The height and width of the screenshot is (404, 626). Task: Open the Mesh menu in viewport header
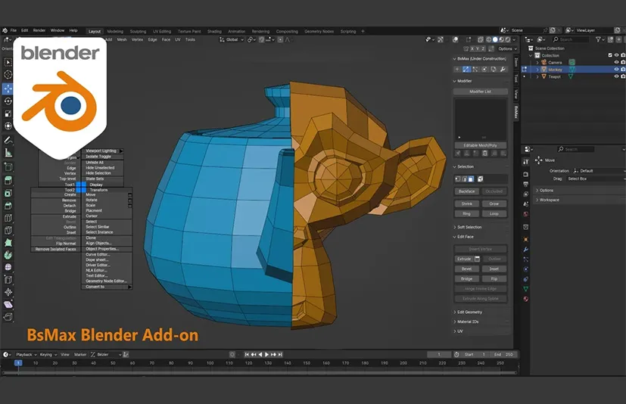point(121,39)
